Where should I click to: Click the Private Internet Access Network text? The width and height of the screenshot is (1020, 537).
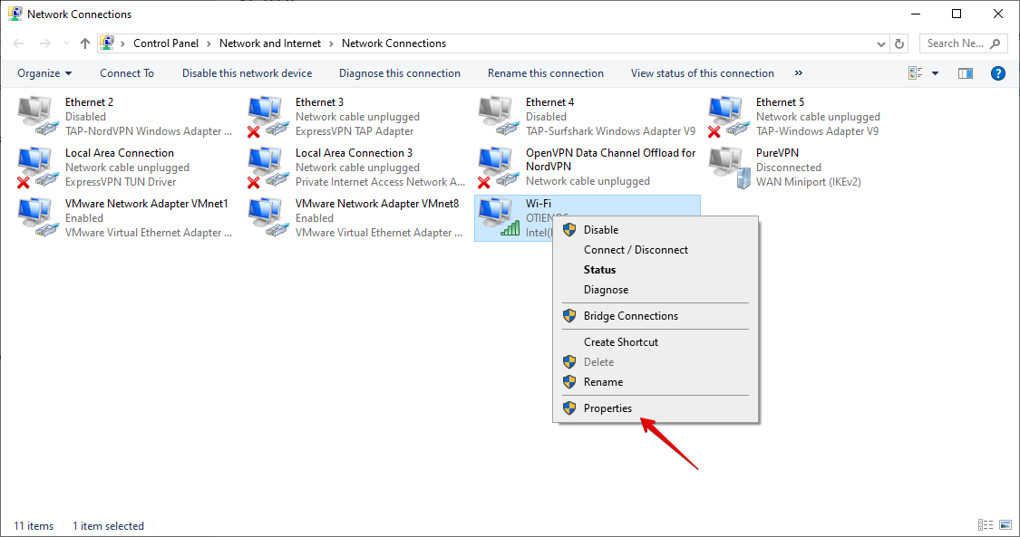pos(381,182)
